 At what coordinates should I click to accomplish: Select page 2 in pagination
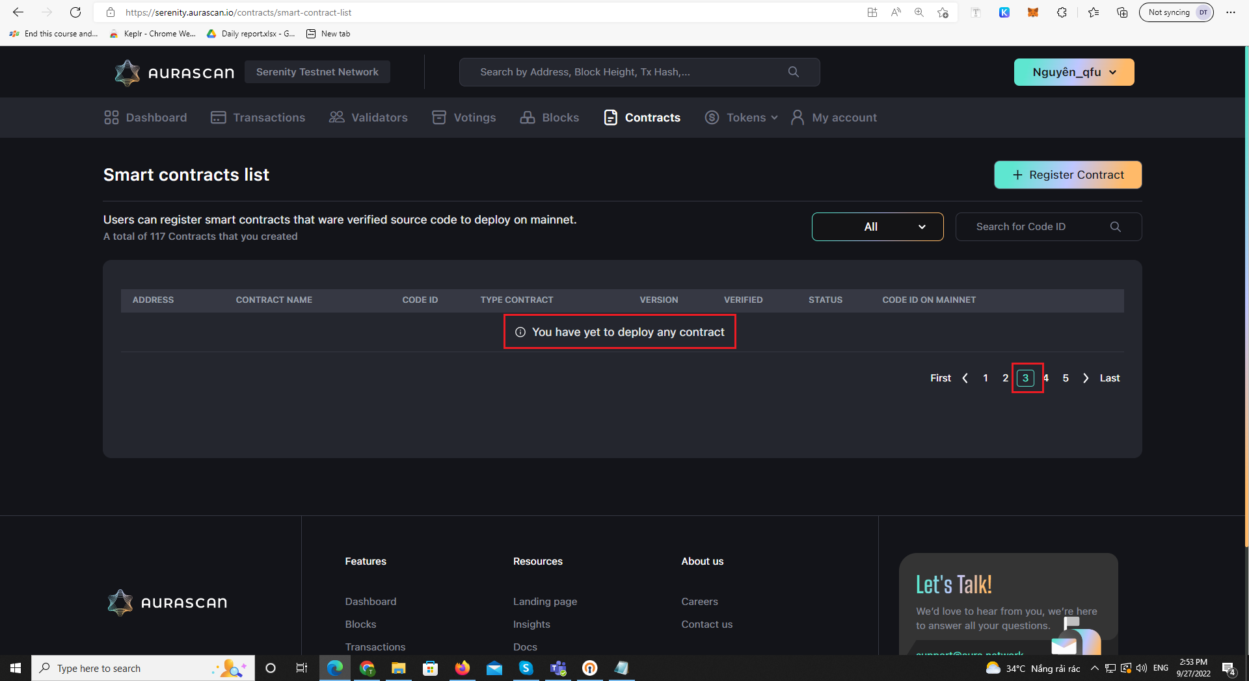(1005, 378)
